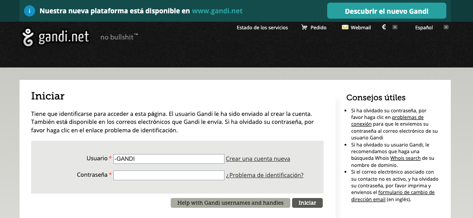Image resolution: width=473 pixels, height=218 pixels.
Task: Click the Consejos útiles heading
Action: [x=376, y=98]
